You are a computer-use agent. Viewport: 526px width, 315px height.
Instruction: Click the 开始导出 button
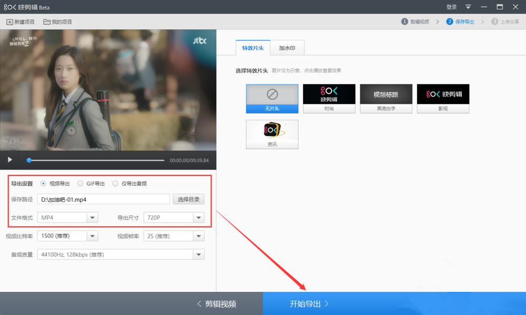(x=394, y=303)
